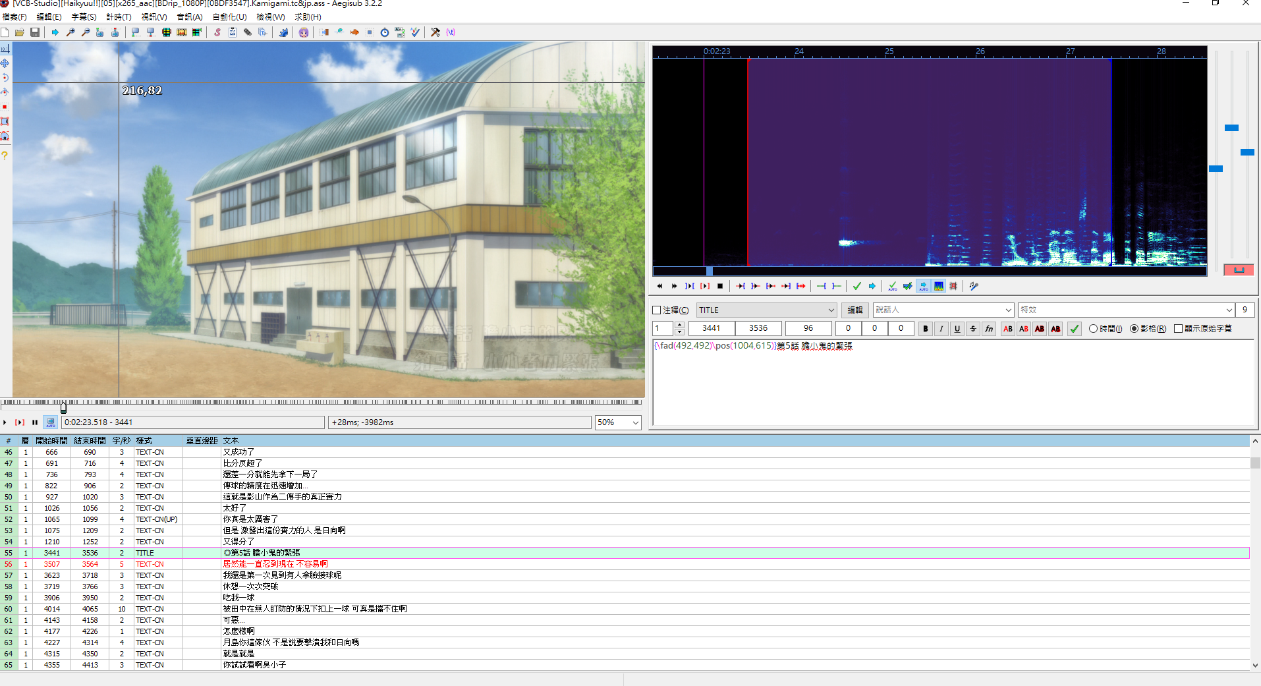Check the 顯示原始字幕 checkbox
1261x686 pixels.
click(1179, 329)
